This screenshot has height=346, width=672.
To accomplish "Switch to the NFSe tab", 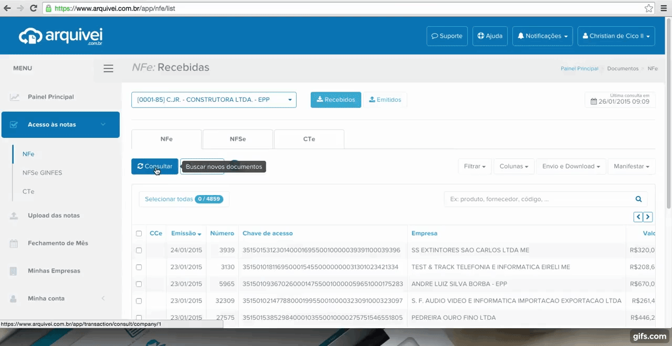I will tap(238, 139).
